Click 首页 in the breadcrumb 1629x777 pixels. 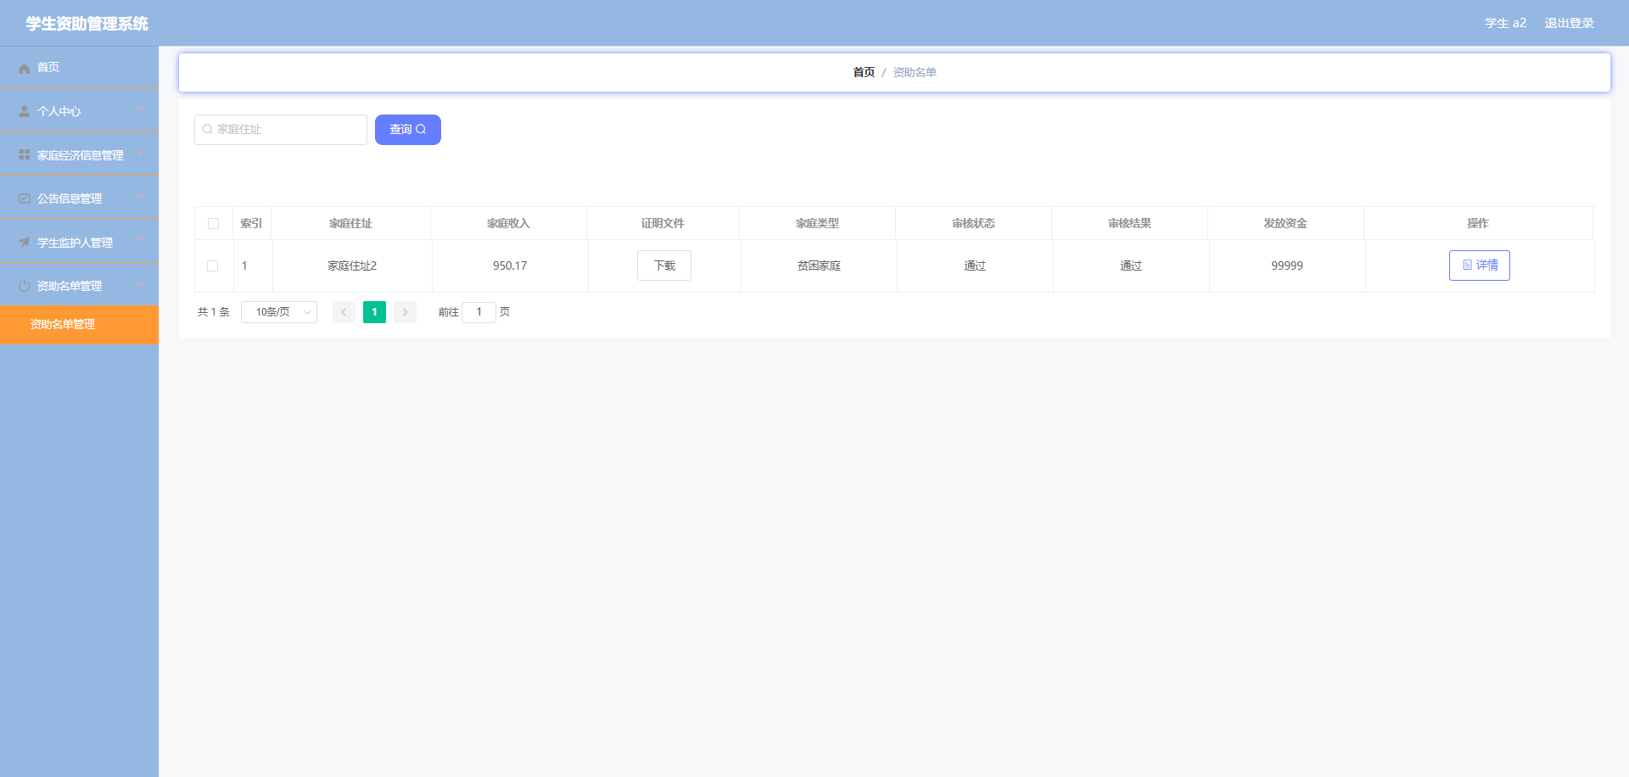[x=864, y=72]
